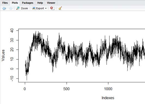Clear all plots with broom icon

pyautogui.click(x=60, y=8)
